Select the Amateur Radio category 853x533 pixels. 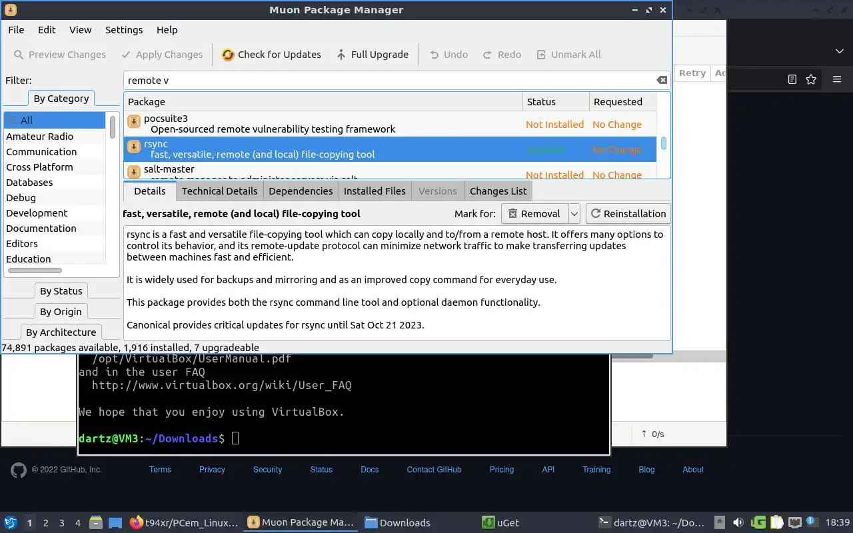tap(55, 137)
